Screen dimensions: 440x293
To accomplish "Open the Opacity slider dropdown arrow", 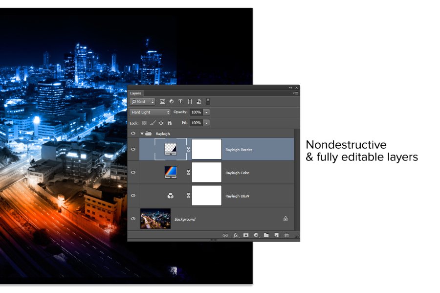I will 206,113.
